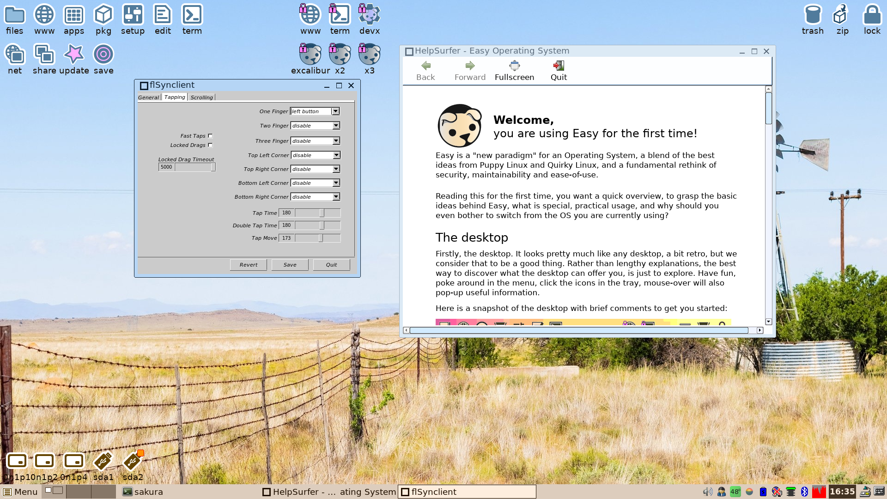Image resolution: width=887 pixels, height=499 pixels.
Task: Click the update star icon
Action: (74, 59)
